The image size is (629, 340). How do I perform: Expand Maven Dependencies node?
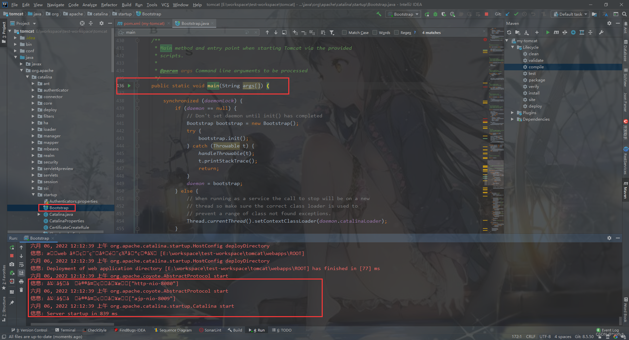[x=512, y=119]
